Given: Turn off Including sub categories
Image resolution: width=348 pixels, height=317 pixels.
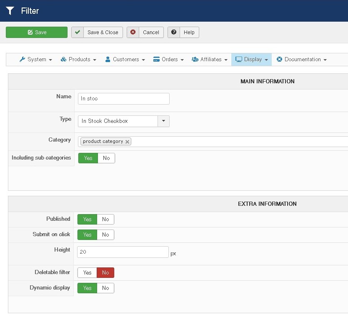Looking at the screenshot, I should coord(106,158).
